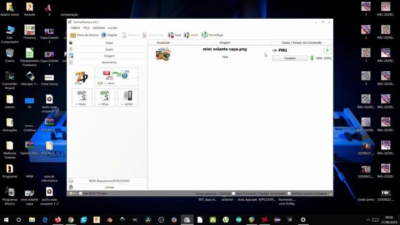Open the AJUDA menu

coord(112,27)
